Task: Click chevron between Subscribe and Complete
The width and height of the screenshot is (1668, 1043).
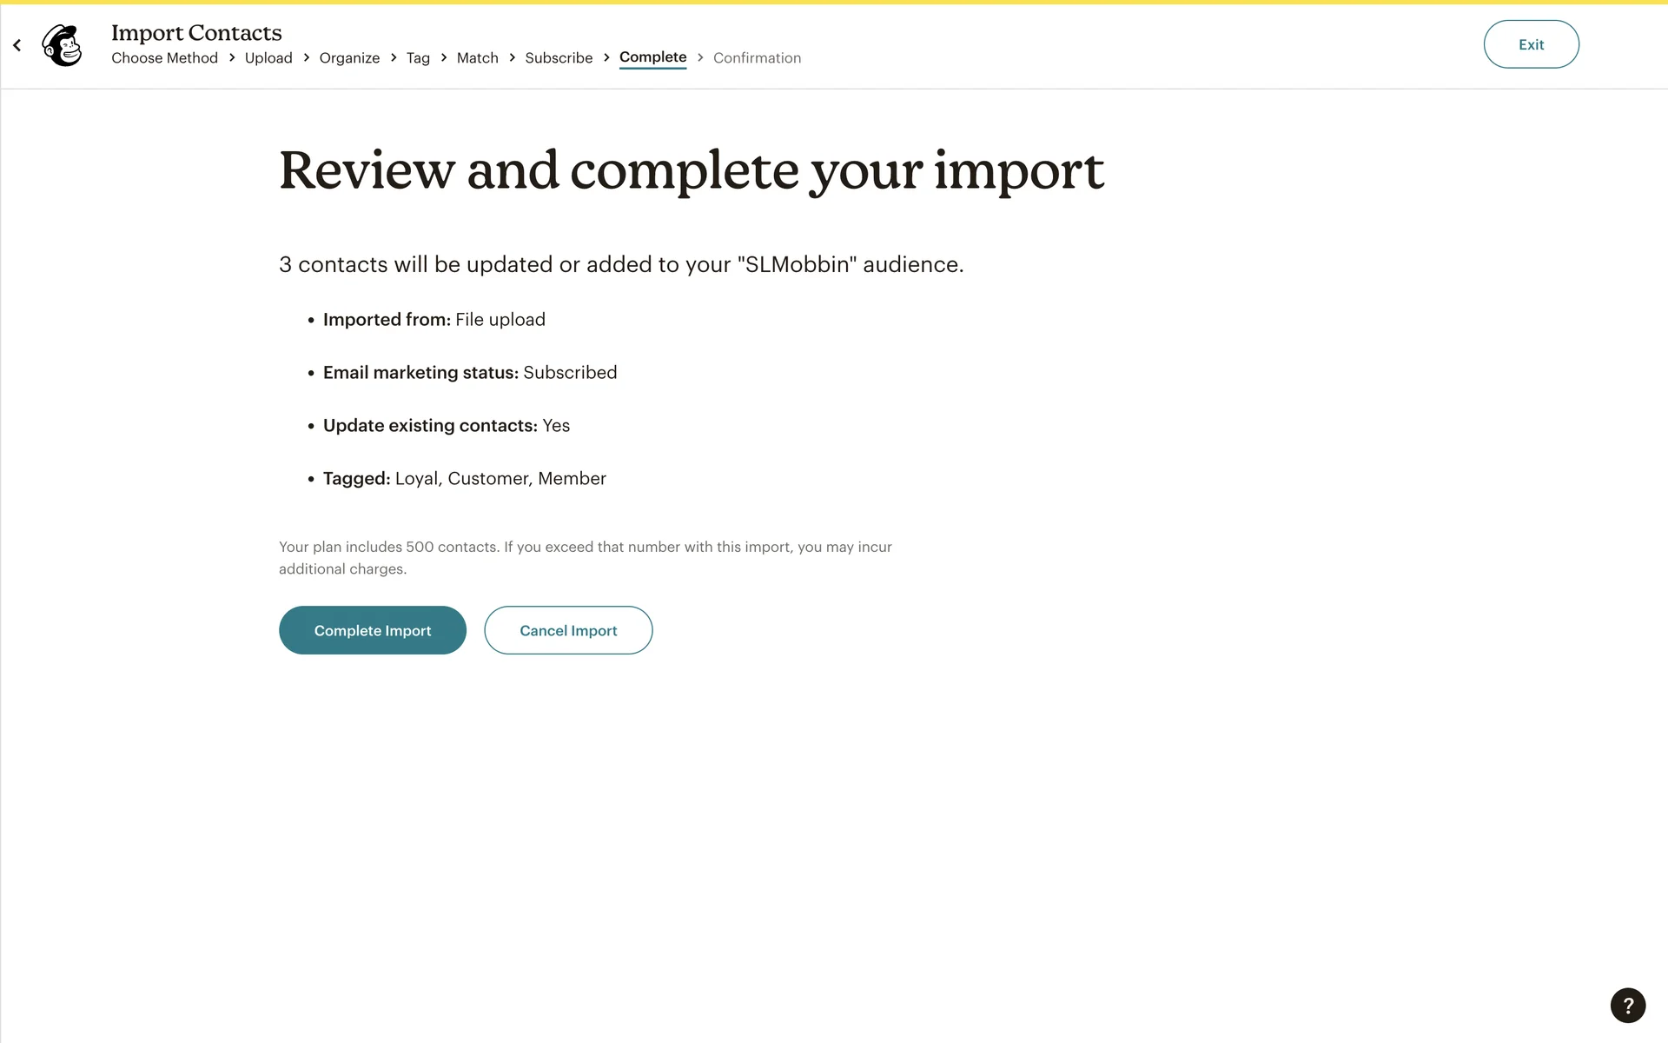Action: pyautogui.click(x=606, y=57)
